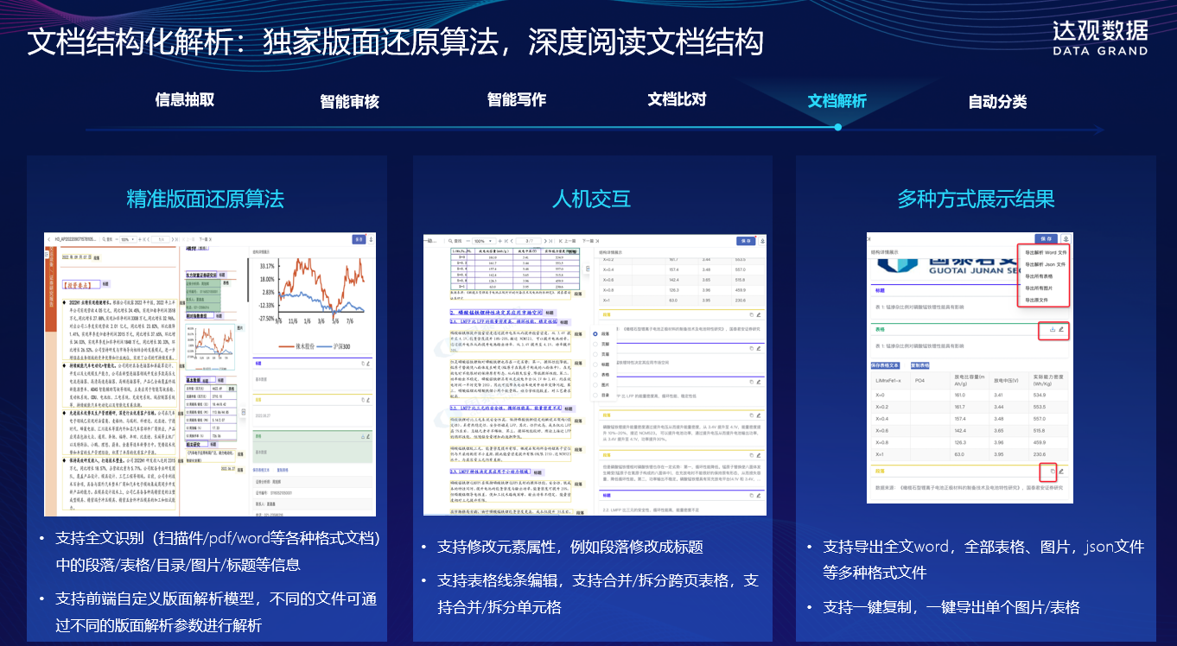The image size is (1177, 646).
Task: Click the copy icon in 段落 section of right panel
Action: 1051,472
